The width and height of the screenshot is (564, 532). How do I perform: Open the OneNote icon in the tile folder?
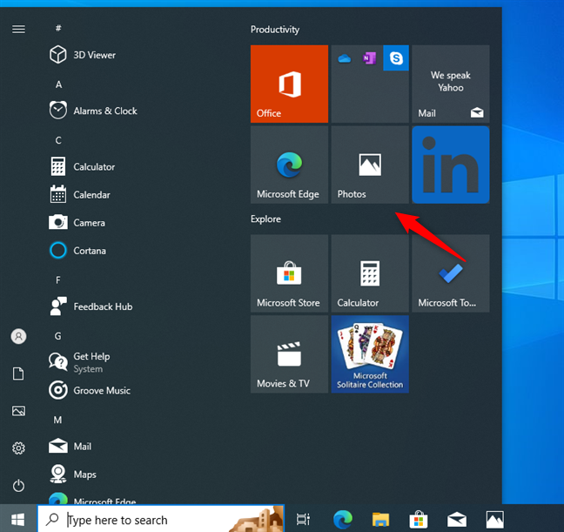coord(369,58)
